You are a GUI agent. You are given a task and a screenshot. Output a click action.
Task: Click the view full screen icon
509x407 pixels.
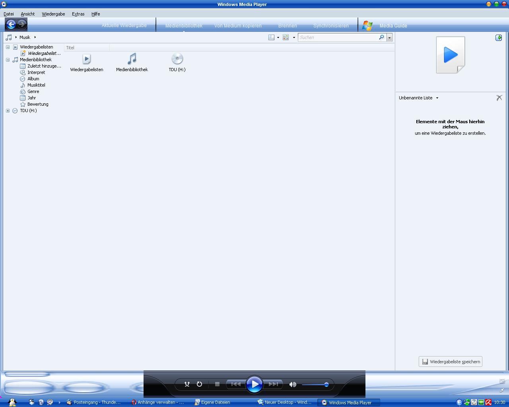point(502,382)
